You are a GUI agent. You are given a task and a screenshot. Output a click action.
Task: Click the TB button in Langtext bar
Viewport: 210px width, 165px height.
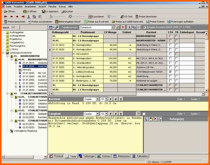pos(138,114)
